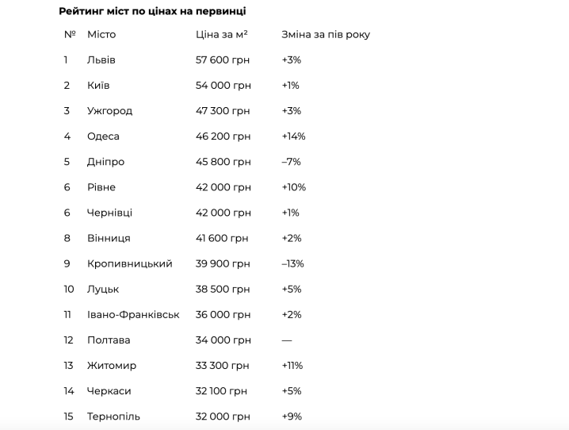Click the +11% change for Житомир
The width and height of the screenshot is (569, 430).
[292, 365]
